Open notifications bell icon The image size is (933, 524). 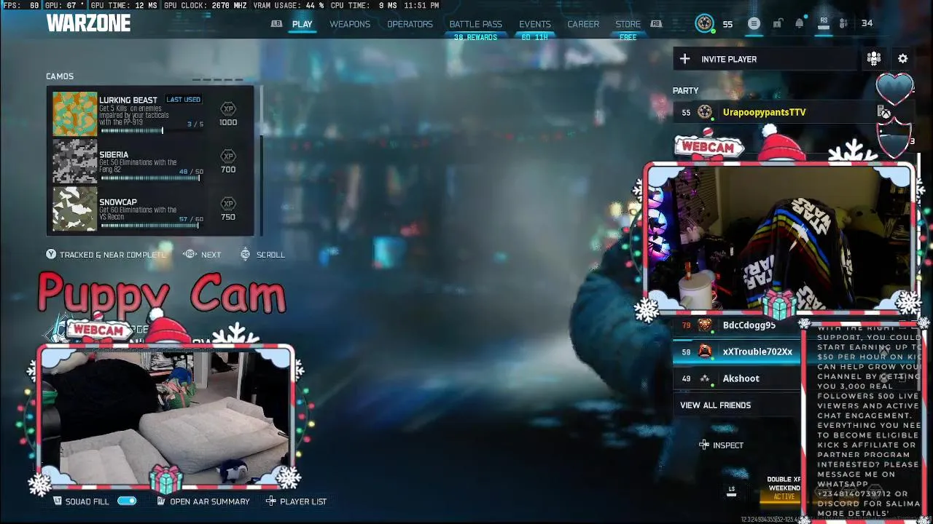click(x=799, y=23)
